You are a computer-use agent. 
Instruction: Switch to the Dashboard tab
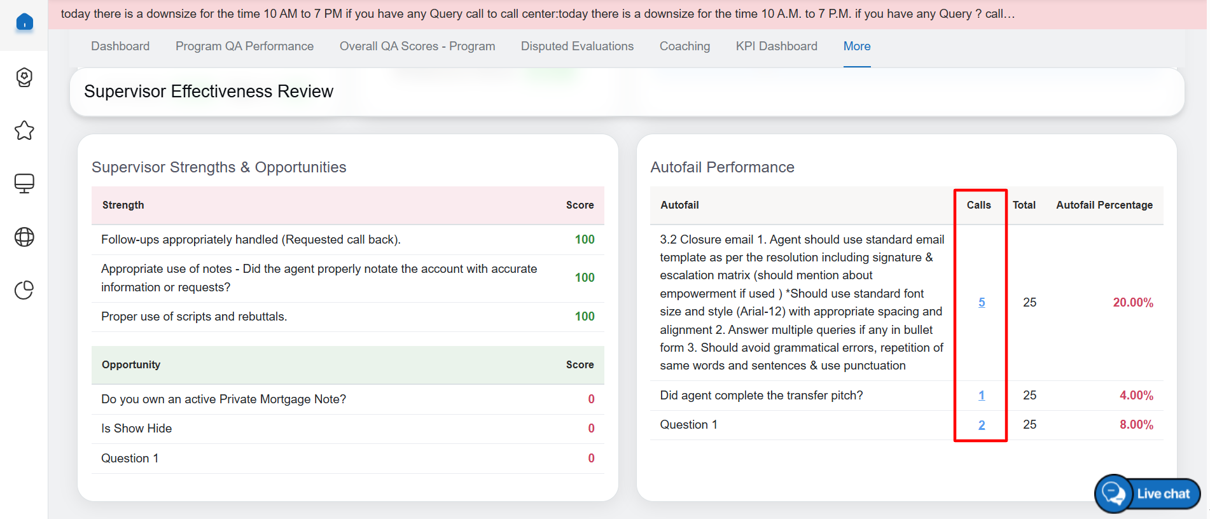coord(120,46)
